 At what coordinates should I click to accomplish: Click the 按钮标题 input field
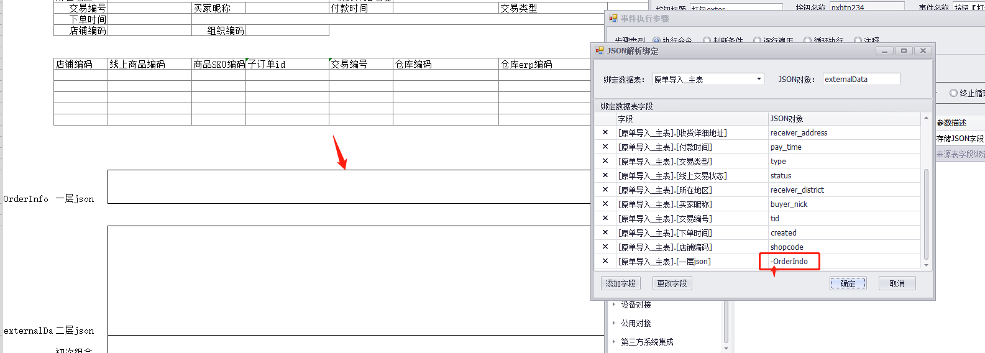point(736,8)
